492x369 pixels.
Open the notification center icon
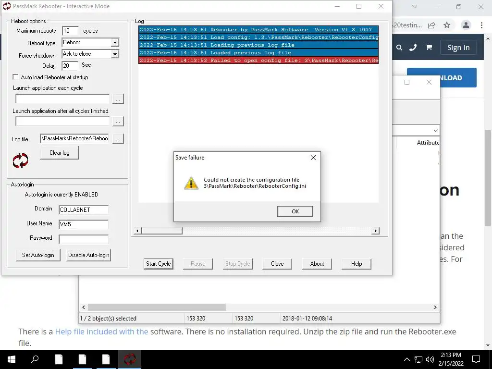point(476,359)
